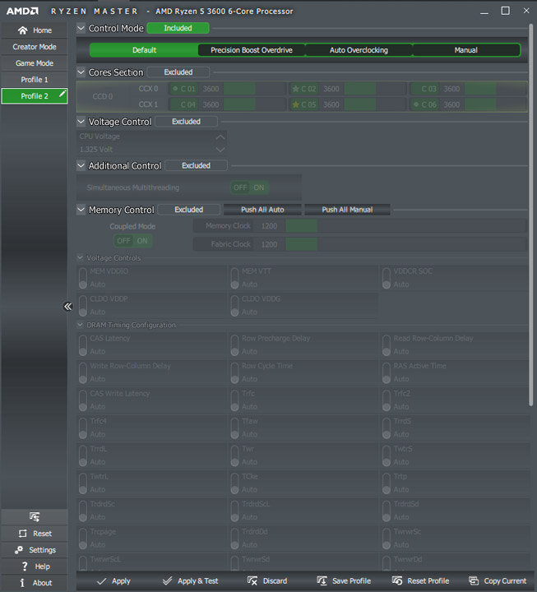Collapse DRAM Timing Configuration chevron

[x=80, y=325]
